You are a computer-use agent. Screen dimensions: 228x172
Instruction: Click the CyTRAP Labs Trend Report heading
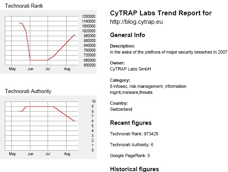click(x=161, y=13)
